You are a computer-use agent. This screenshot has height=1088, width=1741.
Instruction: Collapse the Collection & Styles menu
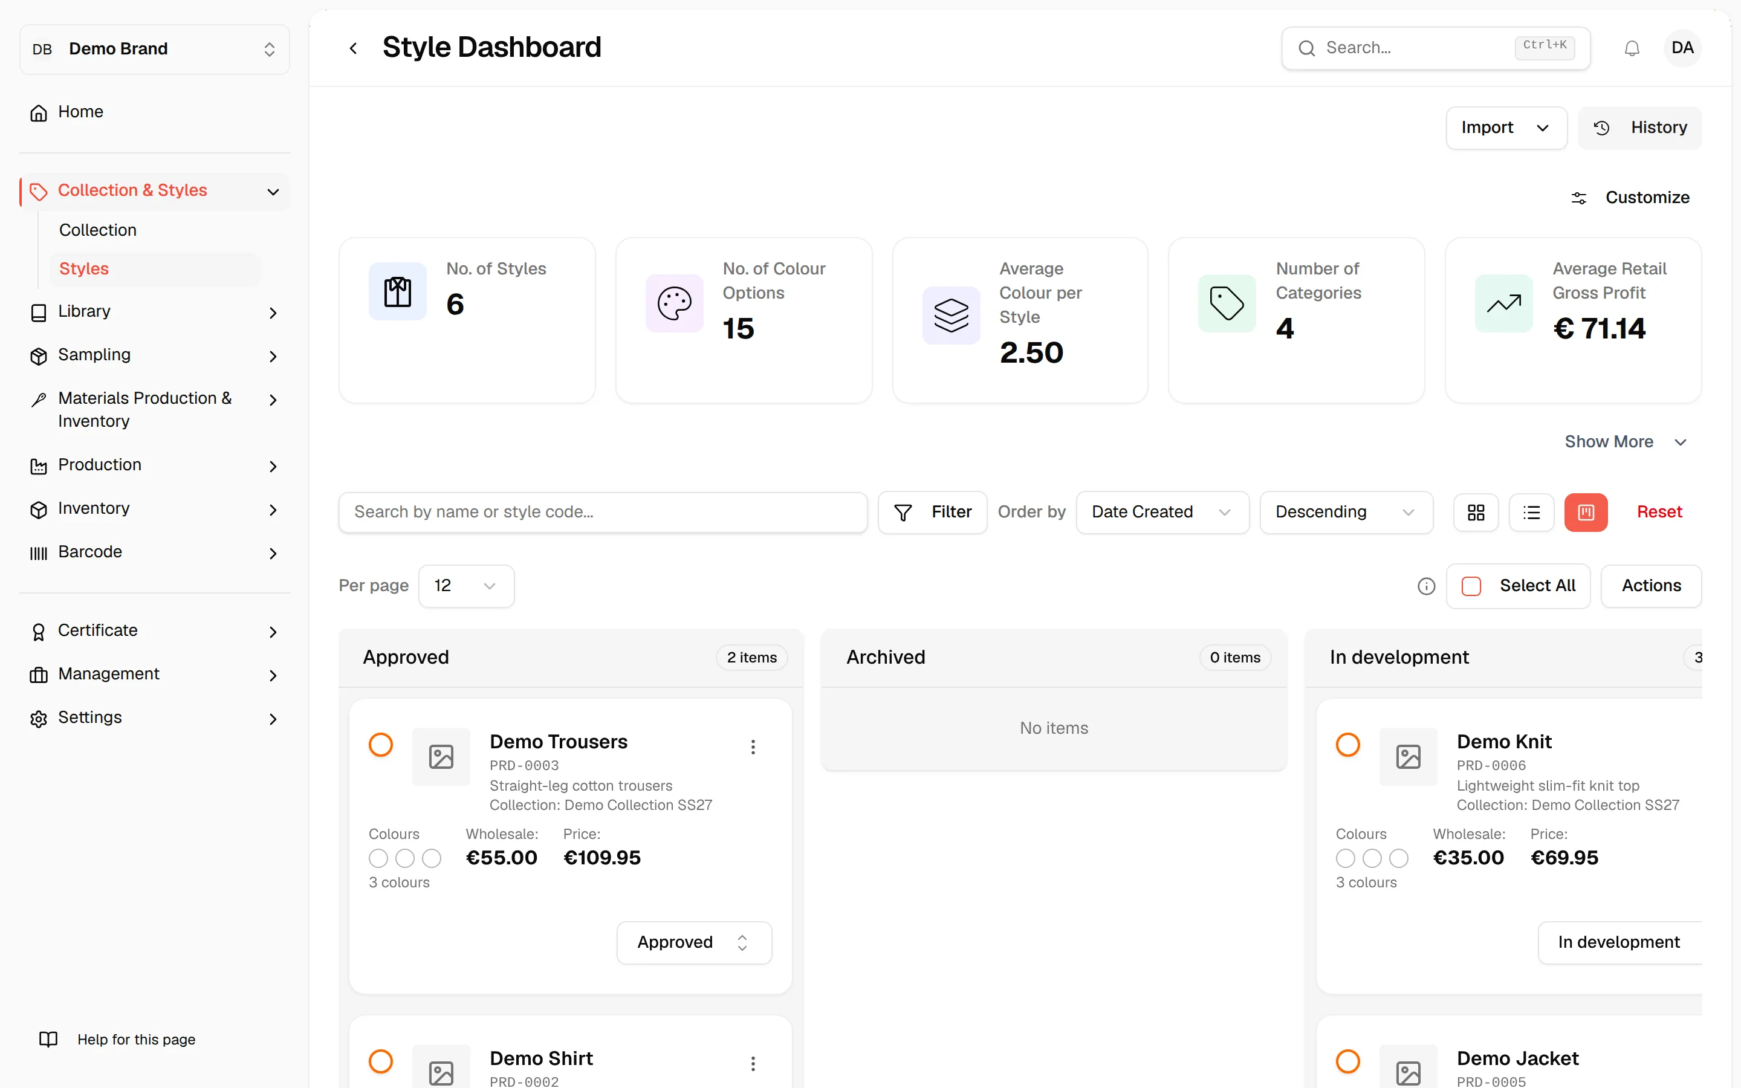155,192
